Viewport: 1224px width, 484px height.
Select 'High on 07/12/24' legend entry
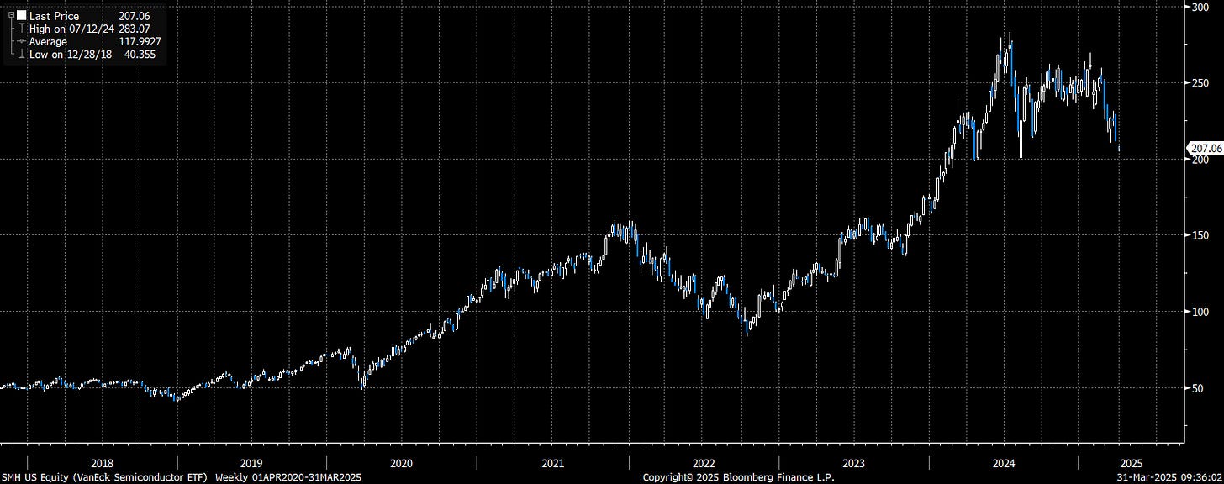point(72,29)
